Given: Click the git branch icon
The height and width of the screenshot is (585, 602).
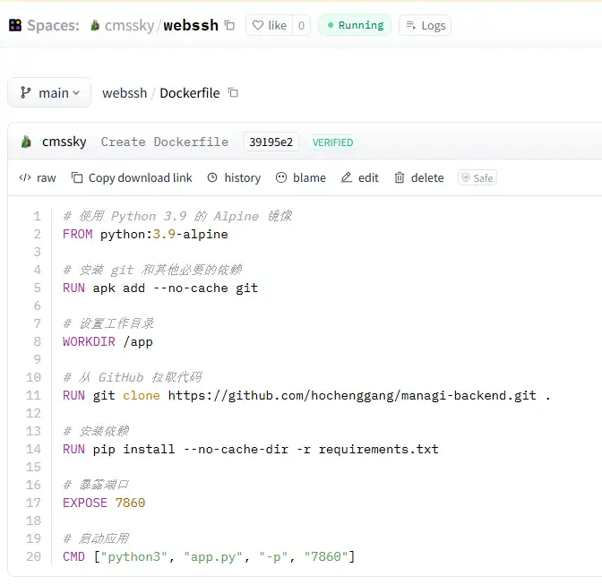Looking at the screenshot, I should pyautogui.click(x=26, y=92).
